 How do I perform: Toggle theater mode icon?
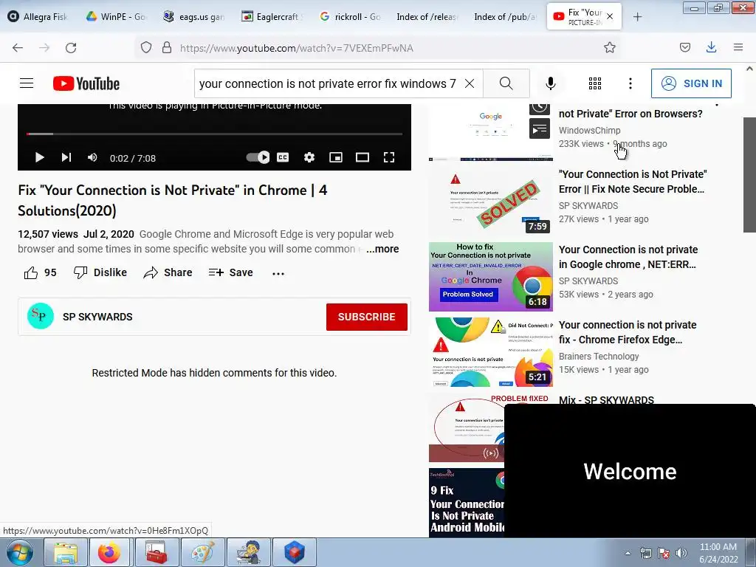362,157
